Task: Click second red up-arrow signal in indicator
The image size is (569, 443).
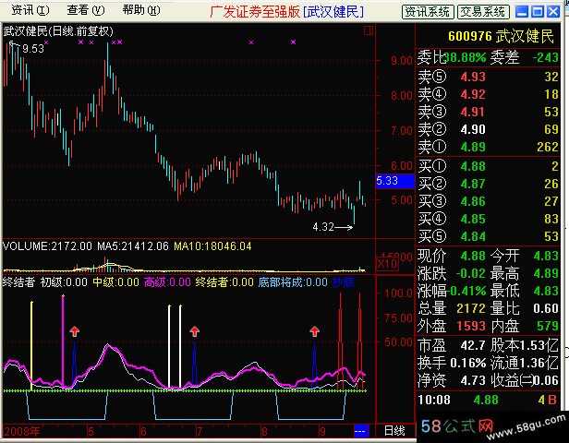Action: click(x=195, y=331)
